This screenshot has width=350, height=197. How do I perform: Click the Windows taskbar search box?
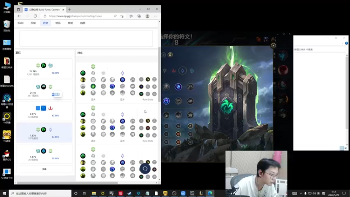click(x=40, y=193)
